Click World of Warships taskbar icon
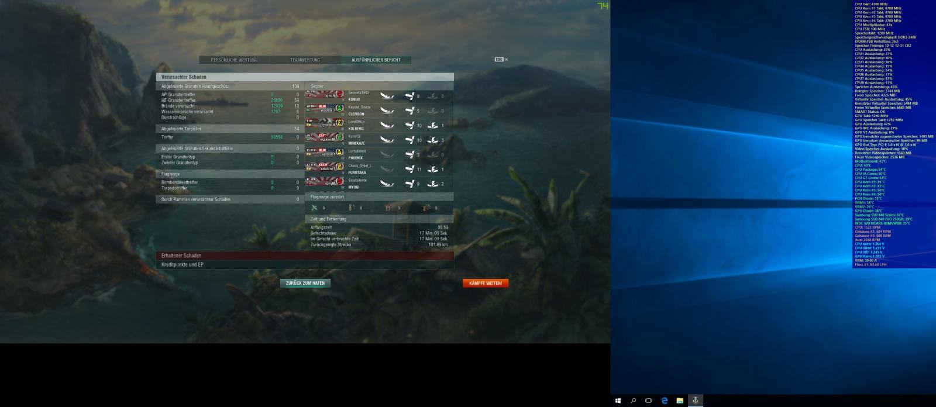The height and width of the screenshot is (407, 936). [696, 401]
